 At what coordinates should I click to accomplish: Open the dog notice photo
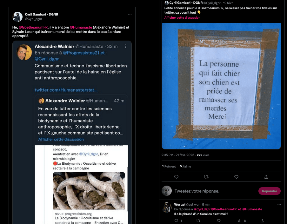point(221,86)
